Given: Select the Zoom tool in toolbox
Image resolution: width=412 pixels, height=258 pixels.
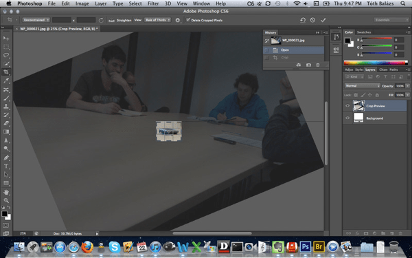Looking at the screenshot, I should (6, 201).
